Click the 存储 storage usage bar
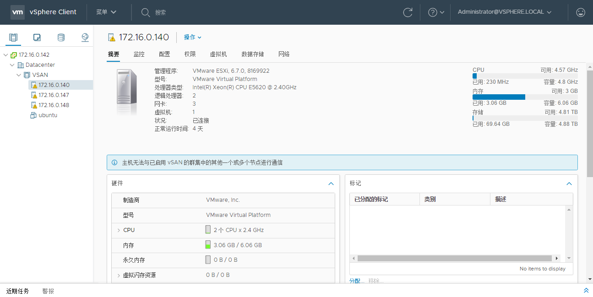Screen dimensions: 593x297 525,118
